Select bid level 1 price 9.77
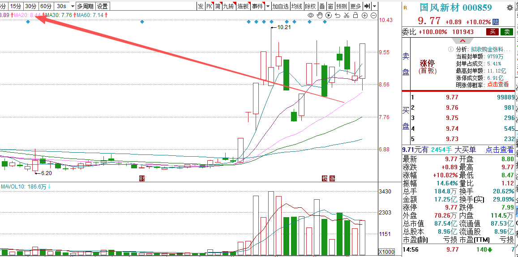Viewport: 518px width, 257px height. [453, 98]
